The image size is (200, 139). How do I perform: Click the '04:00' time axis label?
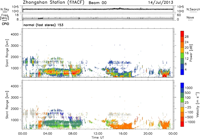(x=47, y=134)
